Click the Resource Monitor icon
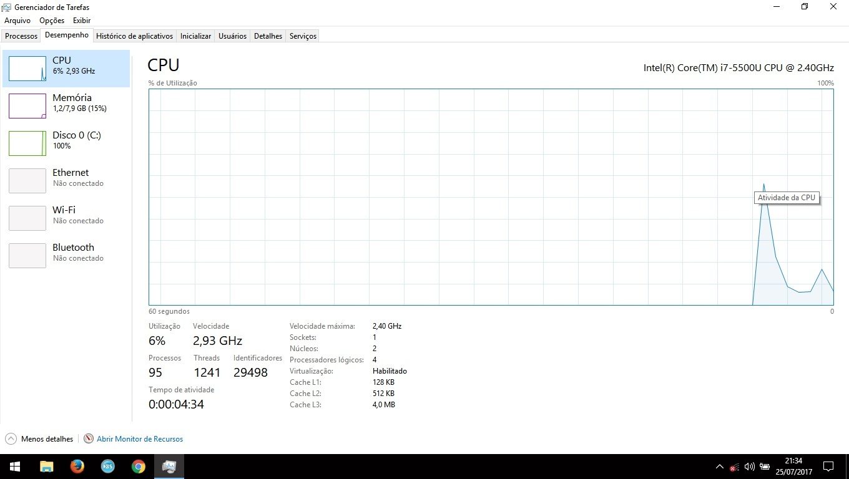 click(x=89, y=439)
